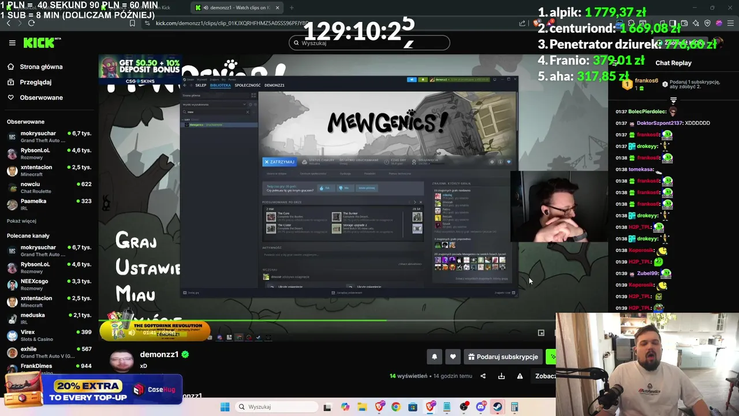Click thumbs-up Tak recommend button
The image size is (739, 416).
326,188
